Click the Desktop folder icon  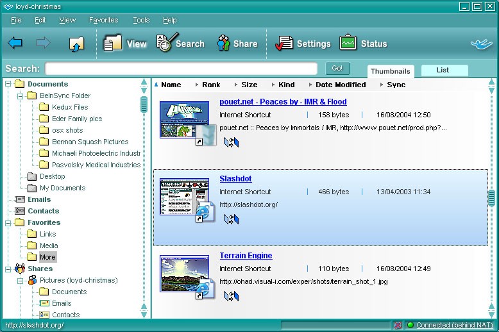click(32, 176)
